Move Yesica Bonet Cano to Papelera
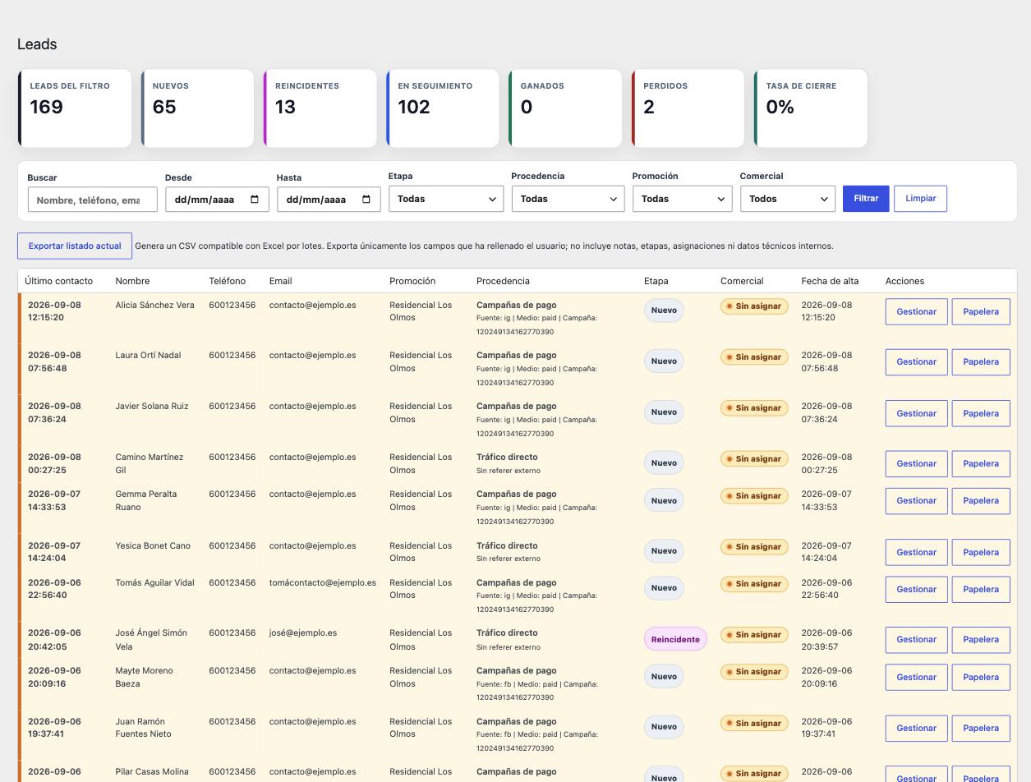1031x782 pixels. click(x=981, y=552)
